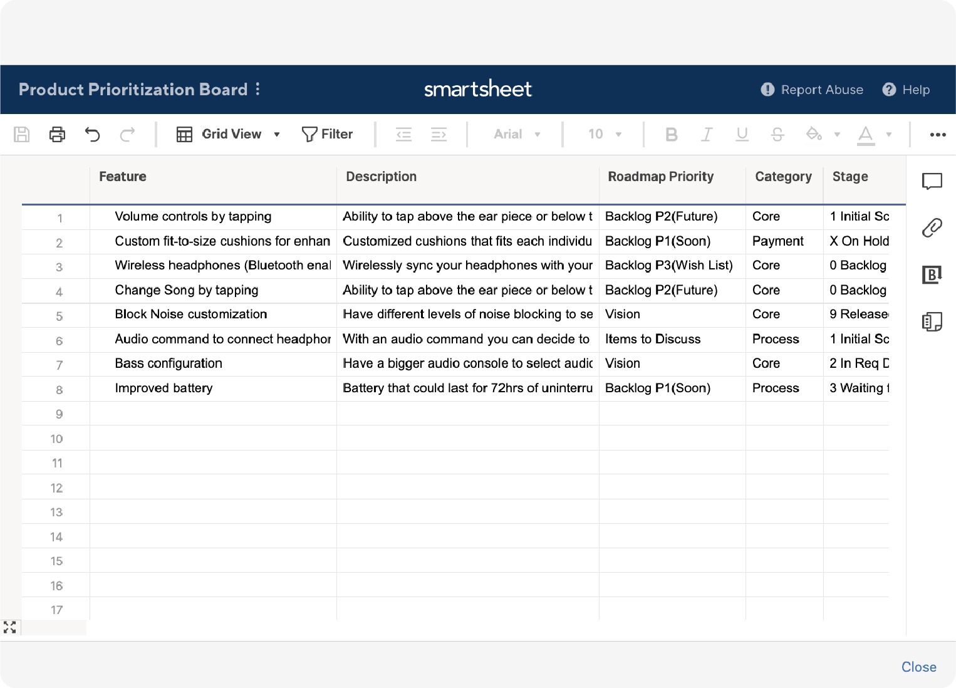Click the Report Abuse exclamation icon

click(767, 90)
